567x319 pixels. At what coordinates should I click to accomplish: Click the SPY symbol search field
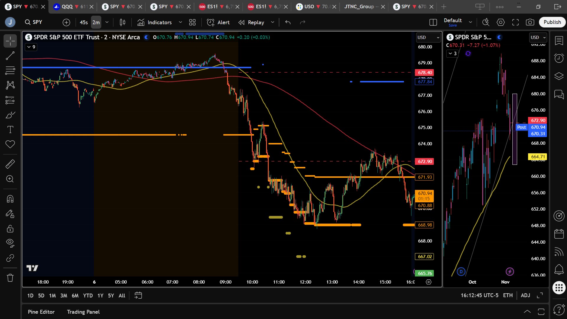click(38, 22)
